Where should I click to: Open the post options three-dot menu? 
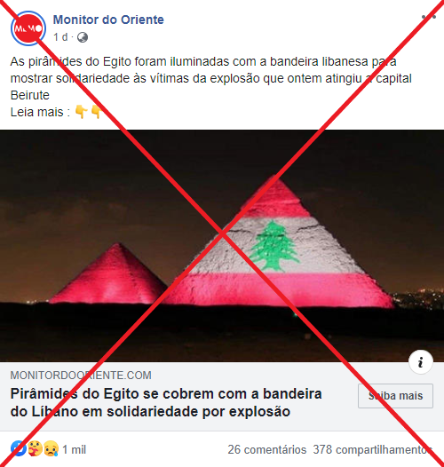(429, 17)
